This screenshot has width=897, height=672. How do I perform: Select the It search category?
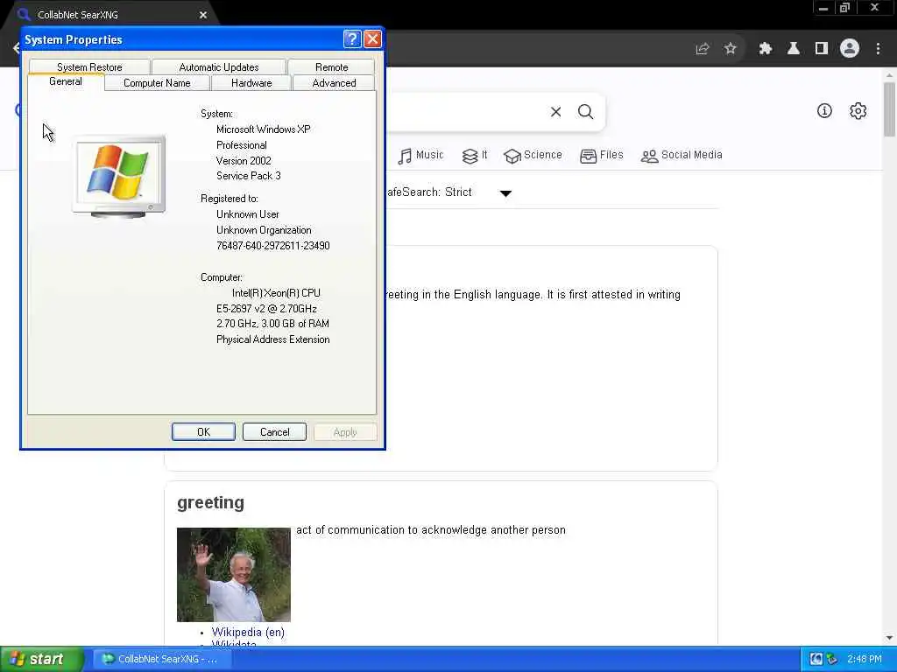pos(474,155)
